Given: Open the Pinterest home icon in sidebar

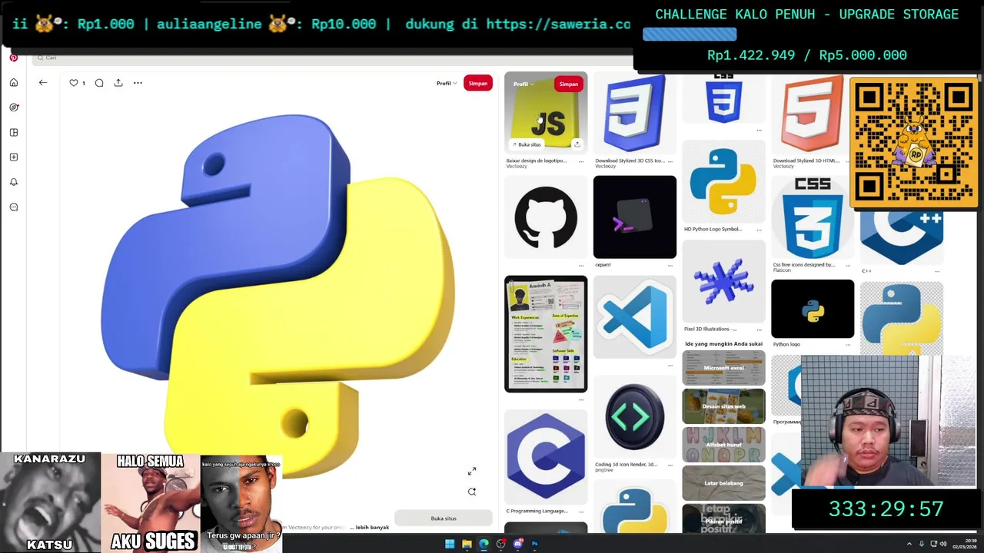Looking at the screenshot, I should (x=14, y=82).
